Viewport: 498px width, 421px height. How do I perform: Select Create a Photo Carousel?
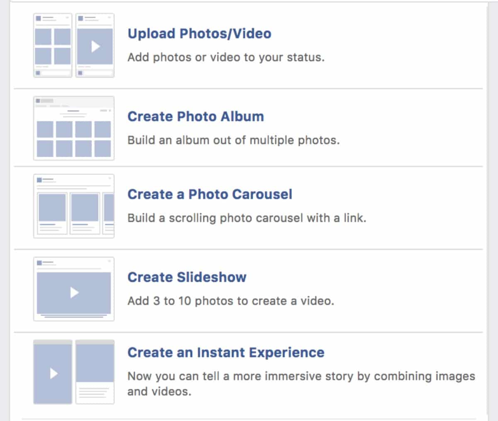pyautogui.click(x=210, y=194)
